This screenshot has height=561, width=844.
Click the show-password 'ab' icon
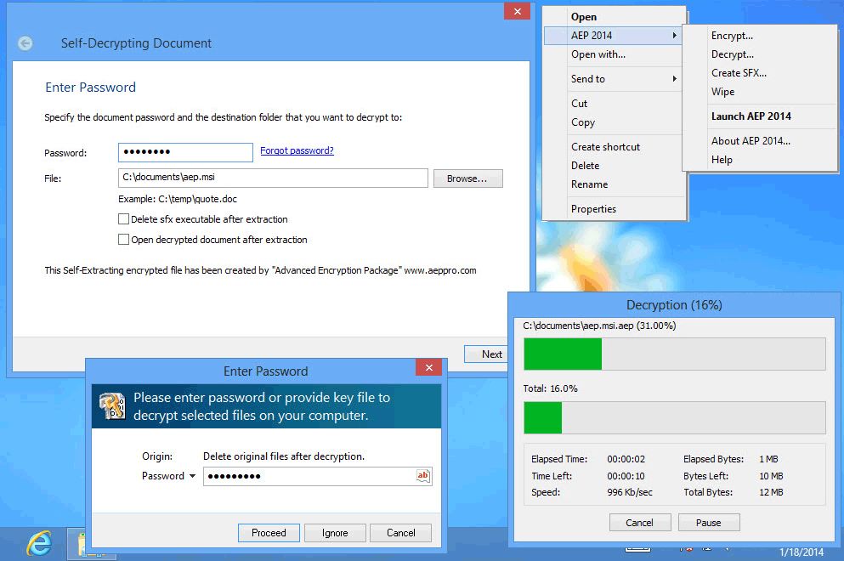click(x=422, y=476)
